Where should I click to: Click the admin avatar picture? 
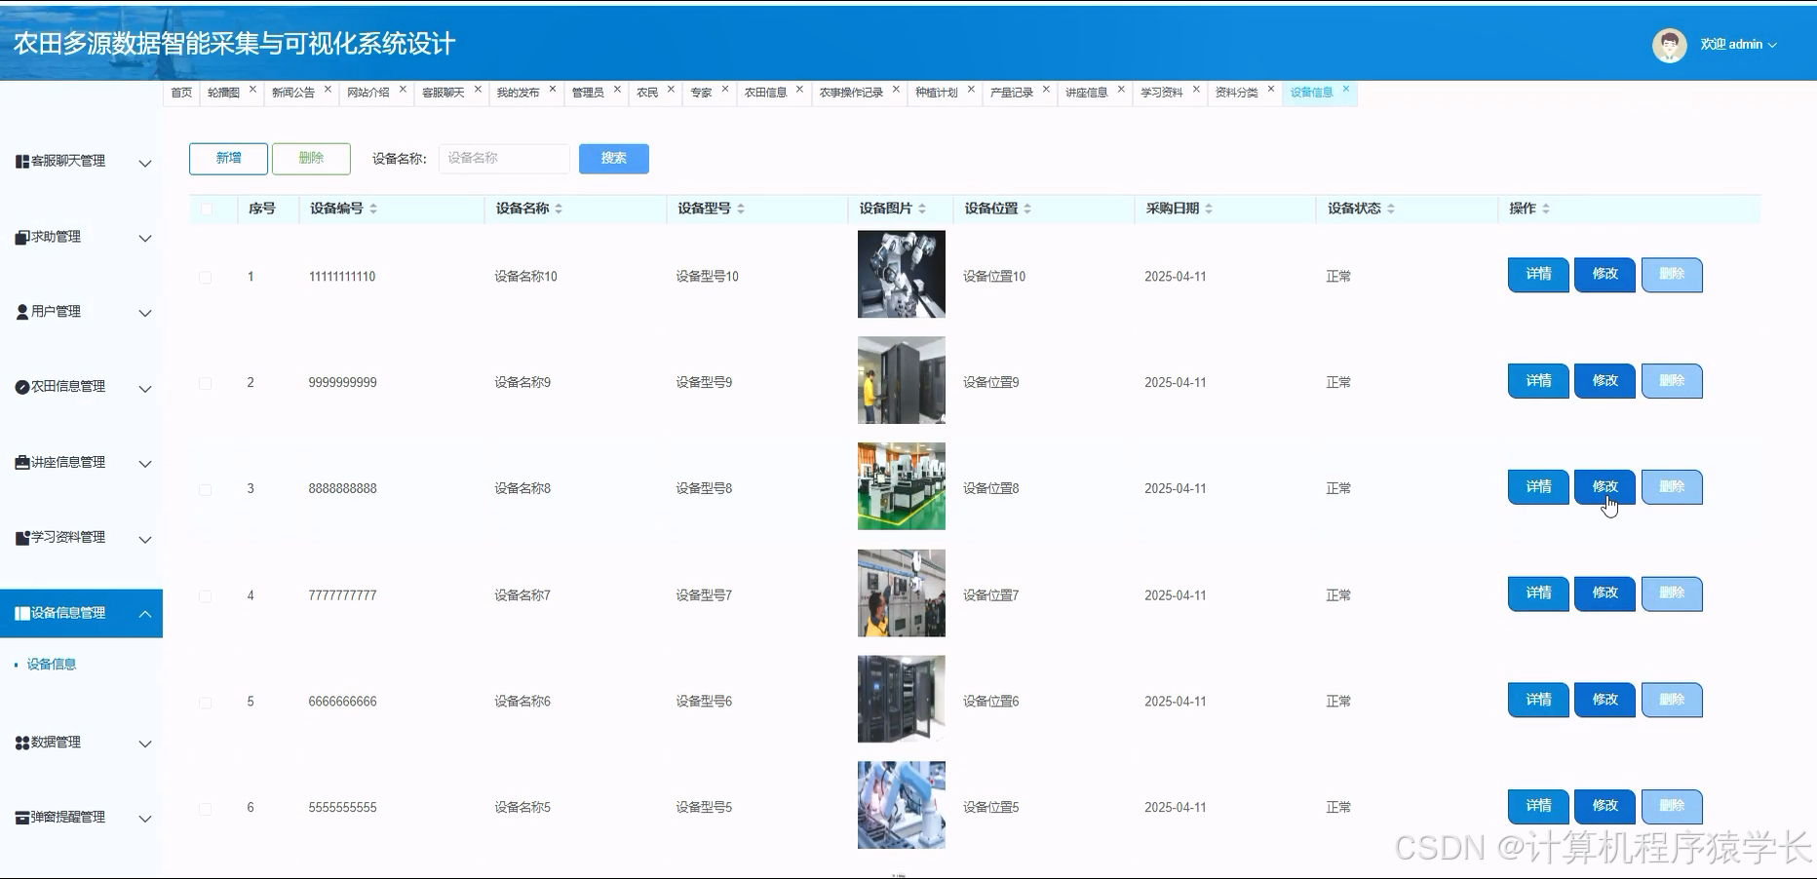click(1669, 45)
